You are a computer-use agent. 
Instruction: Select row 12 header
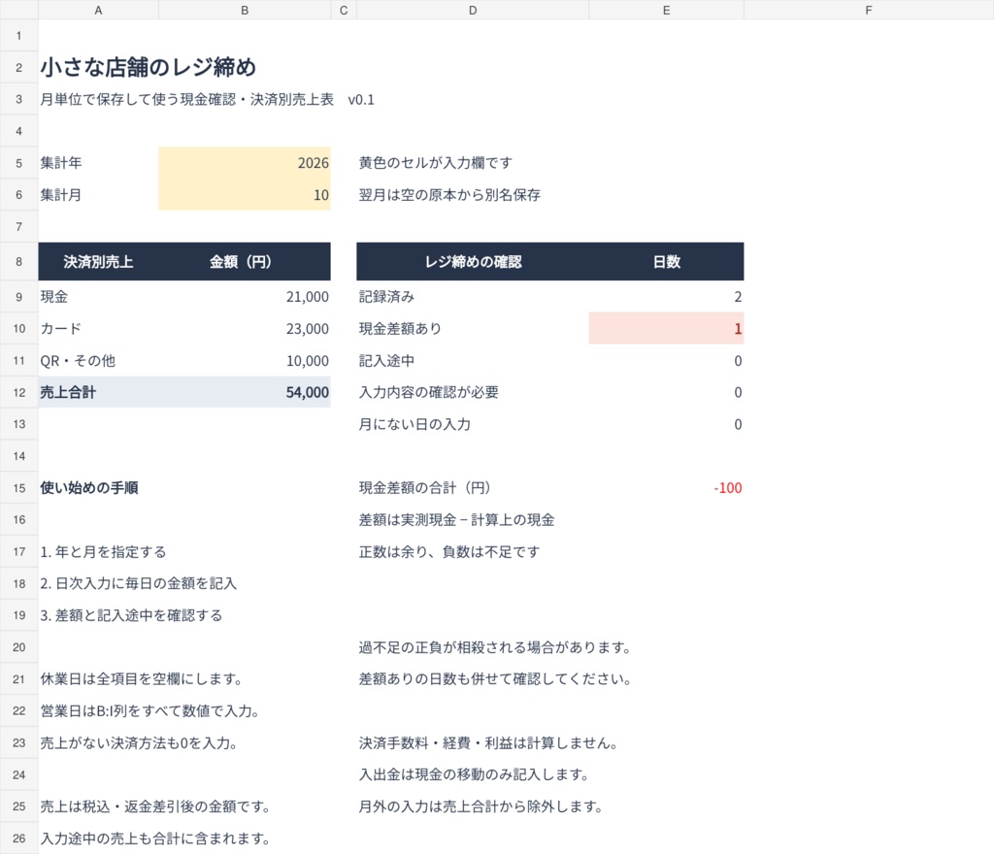(x=19, y=392)
